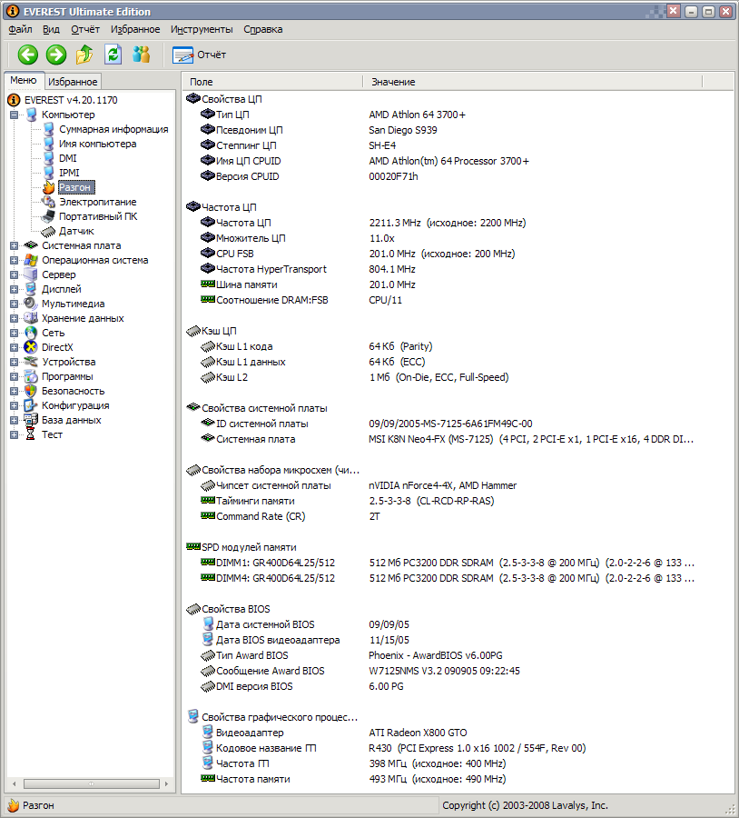The image size is (739, 818).
Task: Click the DirectX yellow X icon
Action: tap(31, 347)
